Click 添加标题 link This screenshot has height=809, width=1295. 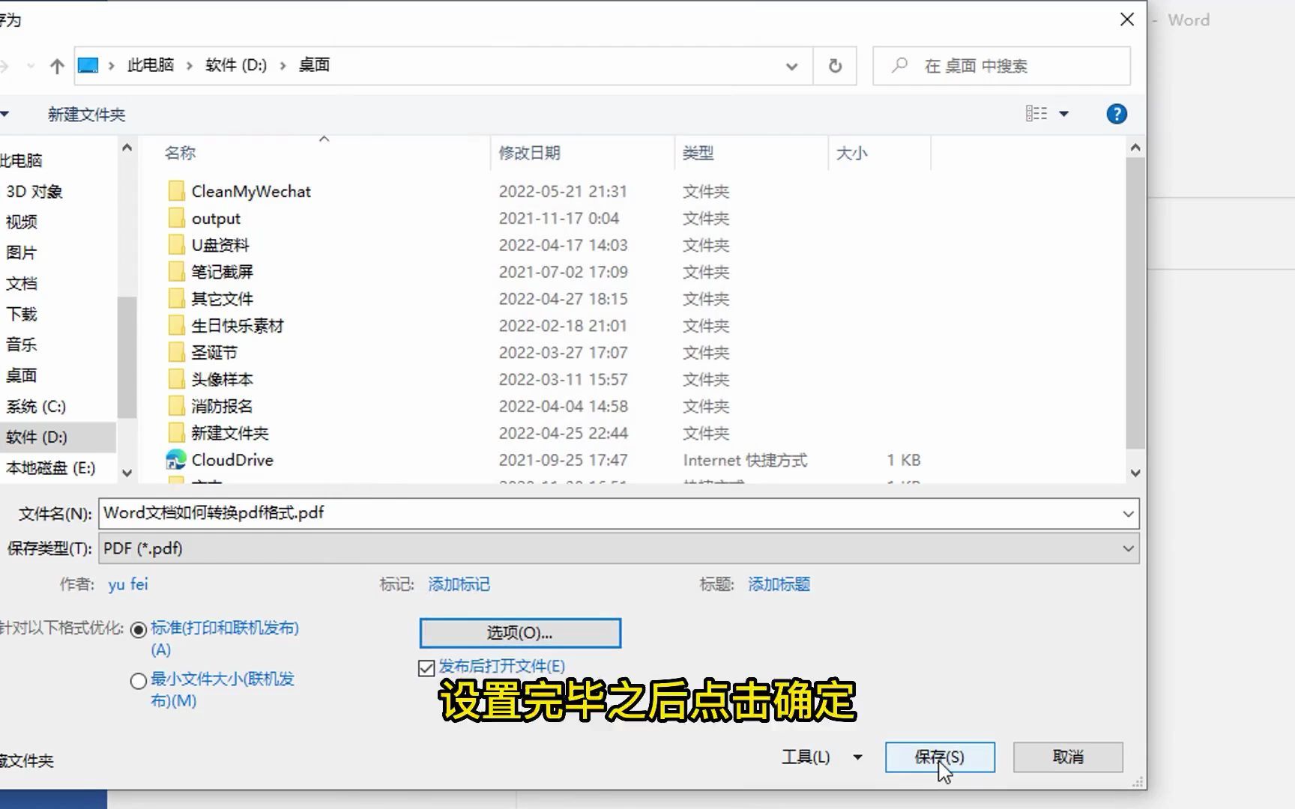pos(779,584)
